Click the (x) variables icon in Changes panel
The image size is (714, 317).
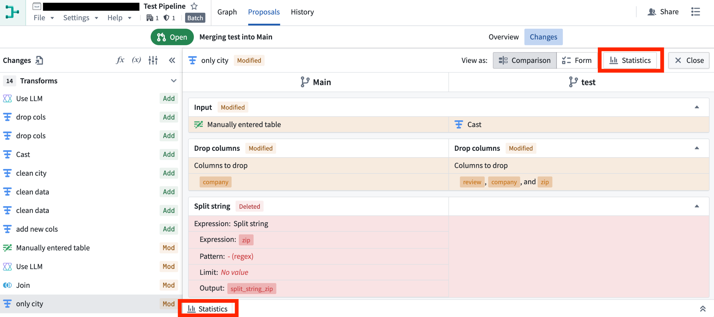click(136, 60)
